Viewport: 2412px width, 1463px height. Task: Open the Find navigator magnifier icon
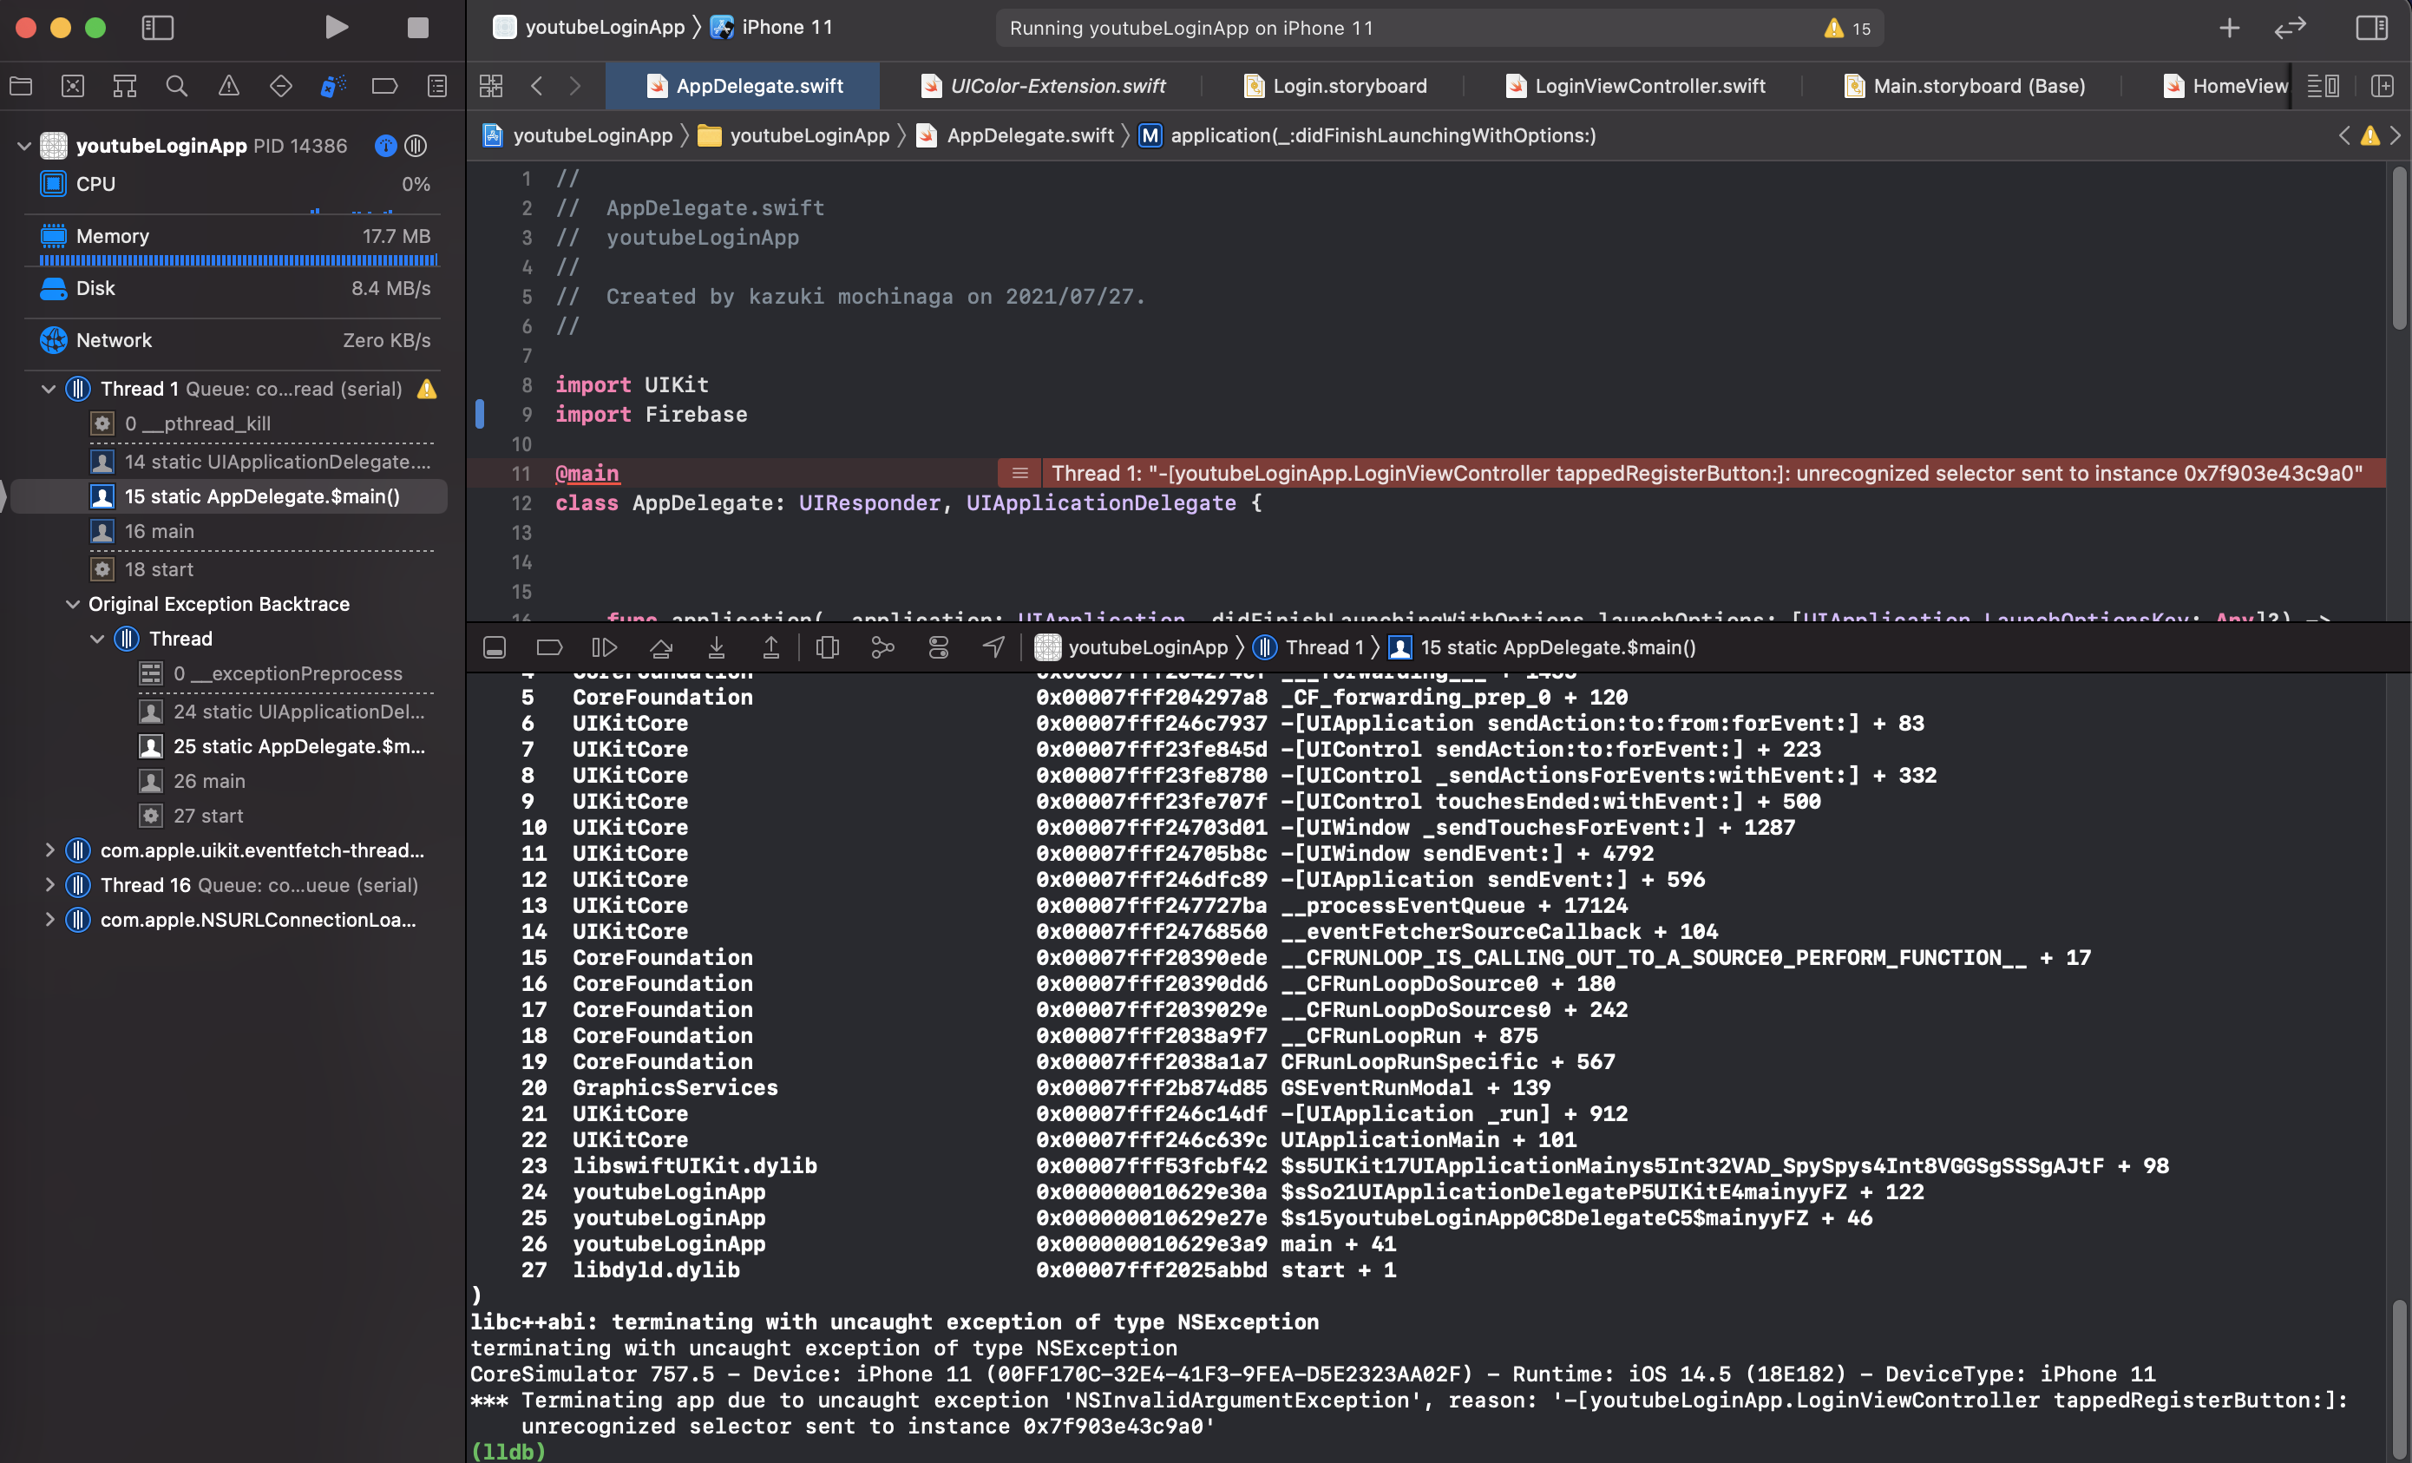click(177, 86)
